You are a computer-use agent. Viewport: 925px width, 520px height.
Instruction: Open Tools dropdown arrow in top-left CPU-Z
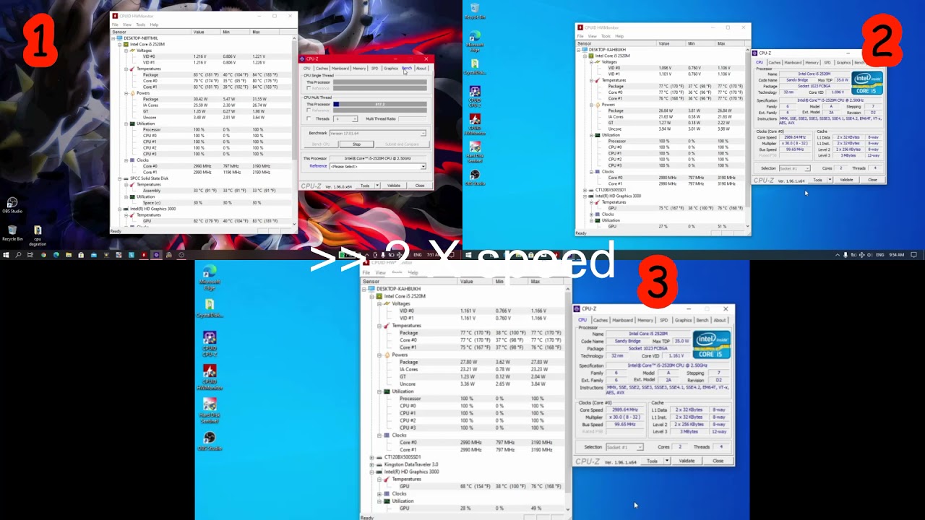[377, 186]
